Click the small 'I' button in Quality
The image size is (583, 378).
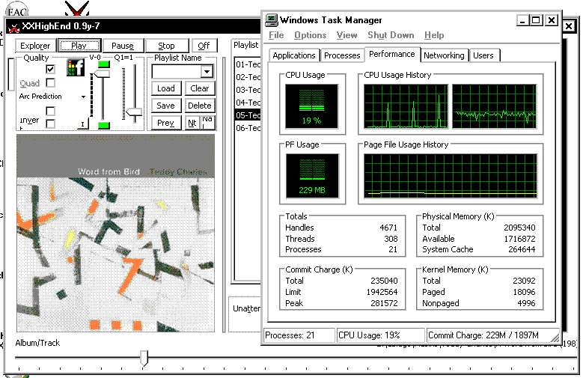click(83, 124)
